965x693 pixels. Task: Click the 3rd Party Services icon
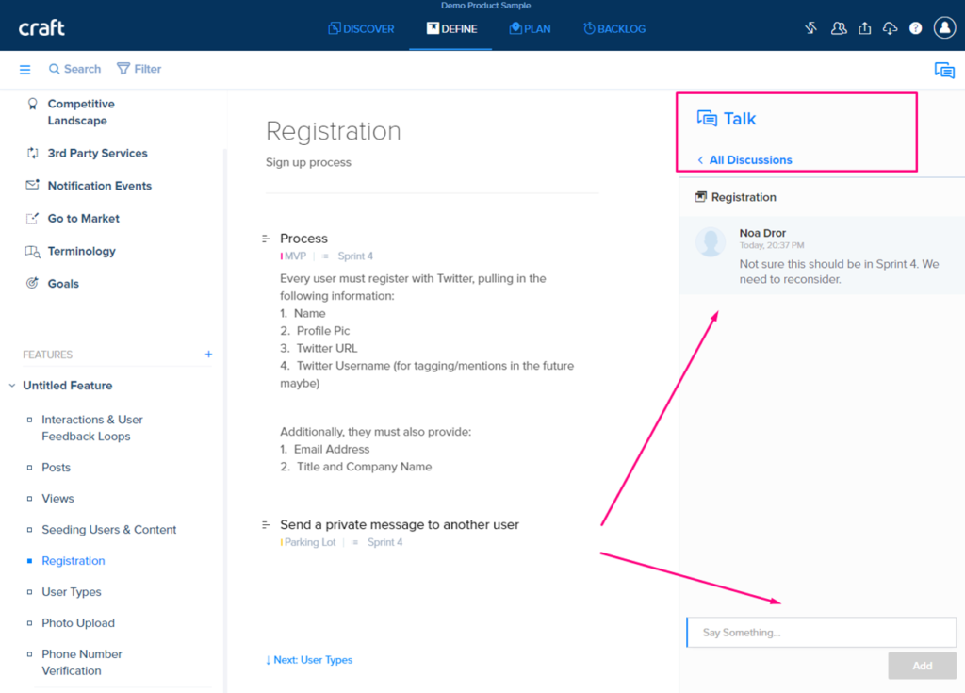coord(33,153)
